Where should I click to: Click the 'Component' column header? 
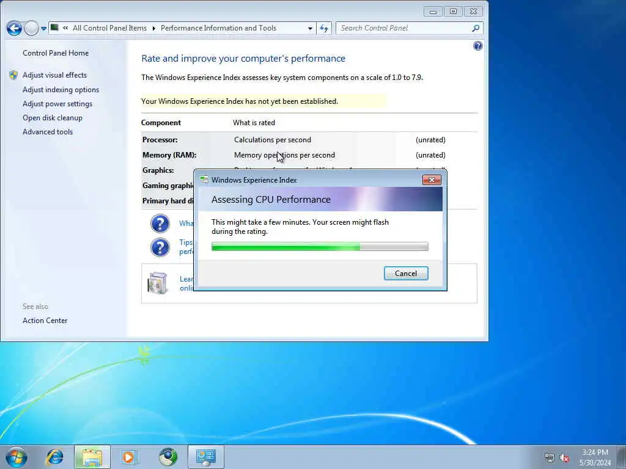161,123
